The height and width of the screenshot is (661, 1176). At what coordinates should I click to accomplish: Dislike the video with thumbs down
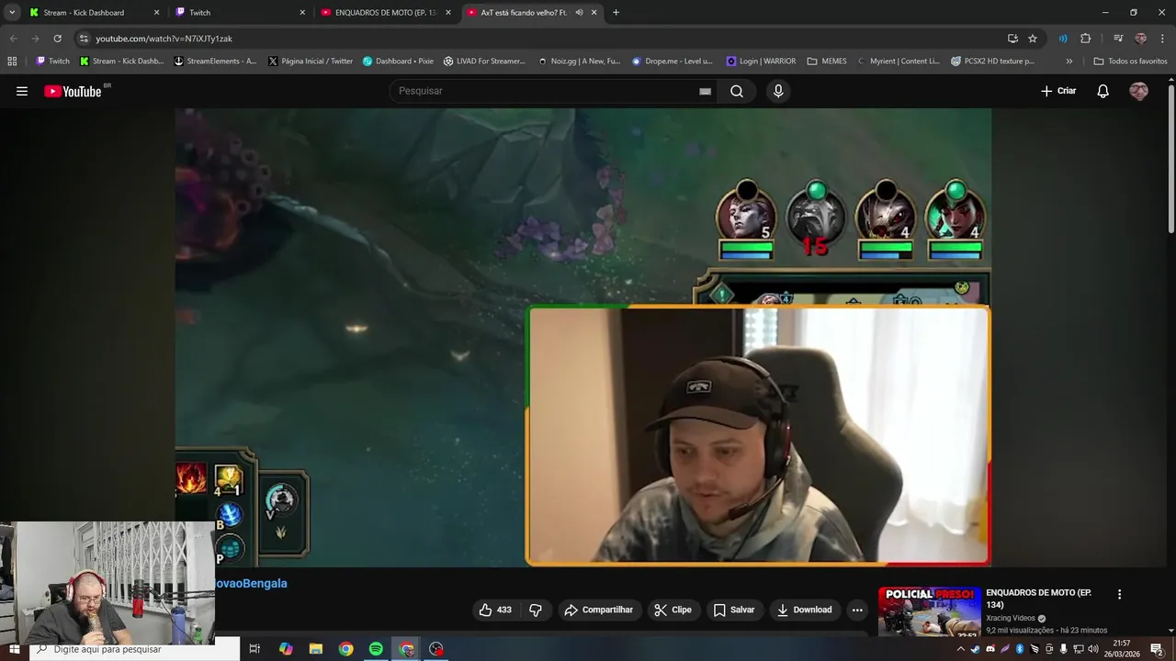pyautogui.click(x=536, y=610)
